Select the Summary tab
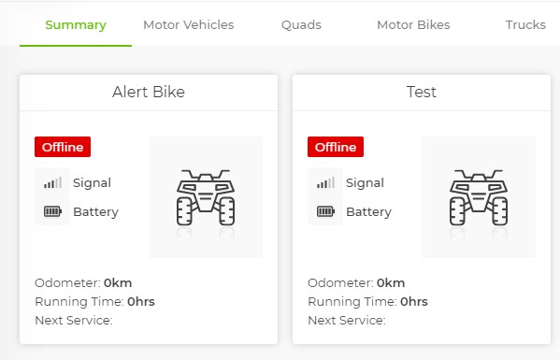Image resolution: width=560 pixels, height=360 pixels. [x=76, y=24]
